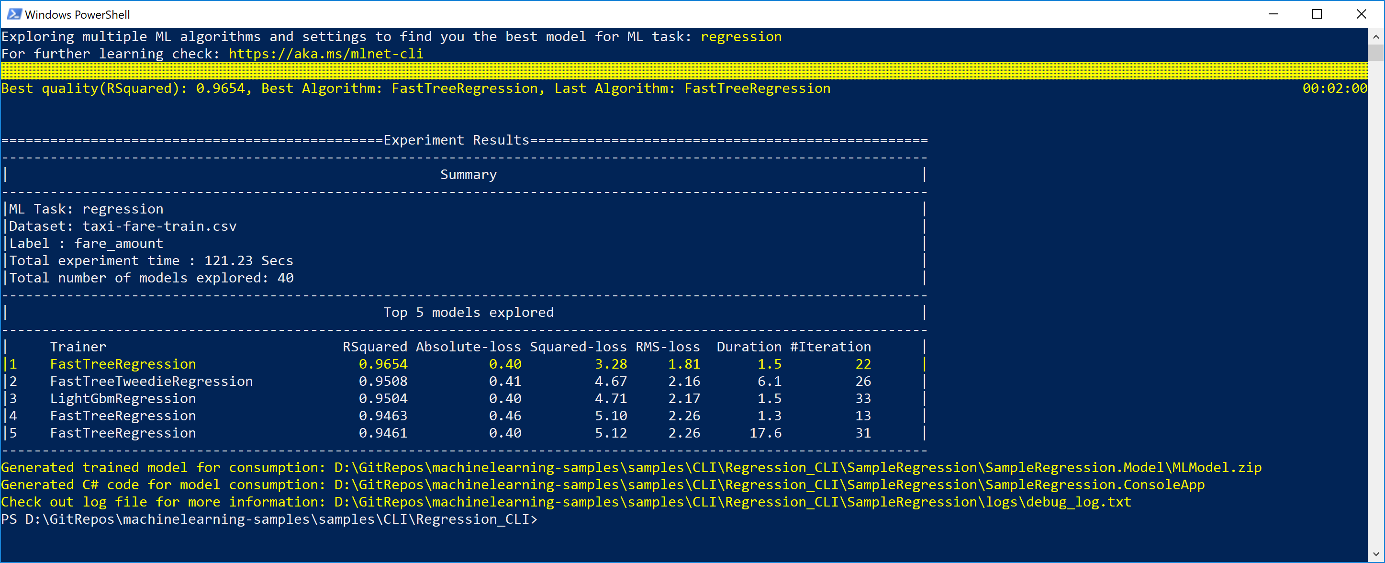Click Absolute-loss value 0.46
Image resolution: width=1385 pixels, height=563 pixels.
505,416
